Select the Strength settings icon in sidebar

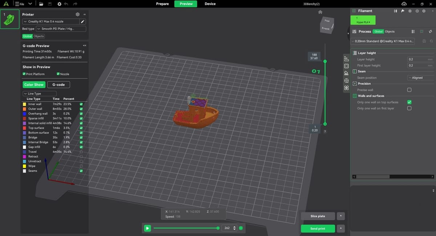(346, 66)
